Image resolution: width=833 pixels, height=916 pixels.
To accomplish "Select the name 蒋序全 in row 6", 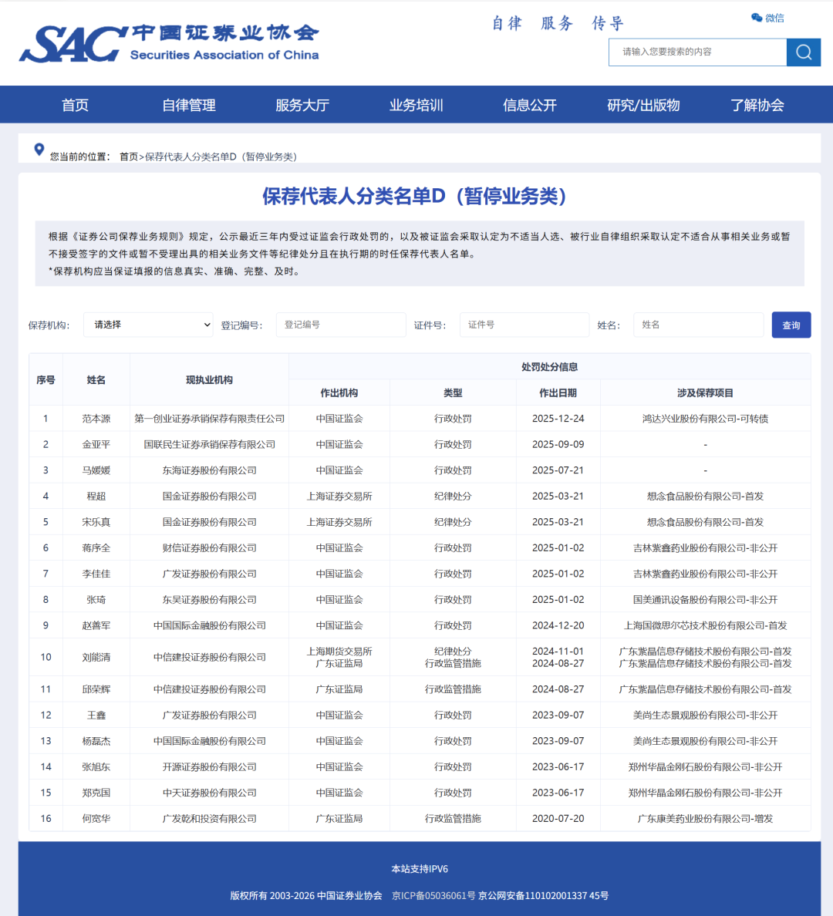I will tap(96, 548).
